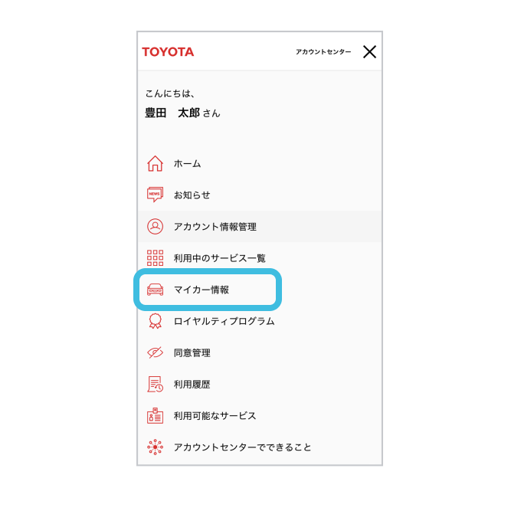Click the アカウントセンター header text
This screenshot has height=521, width=521.
point(323,52)
